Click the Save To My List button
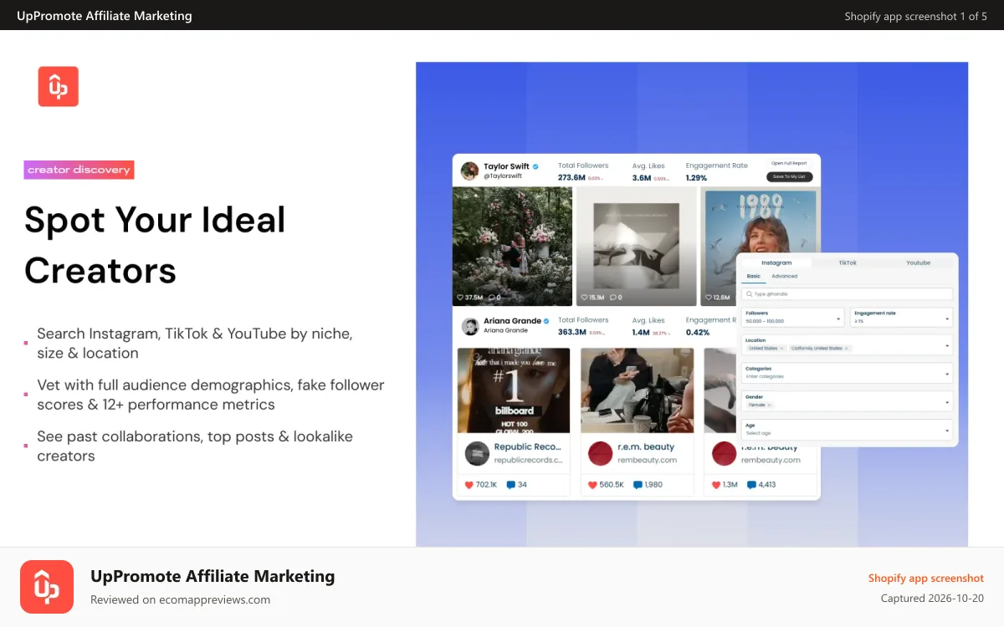The image size is (1004, 627). click(790, 176)
